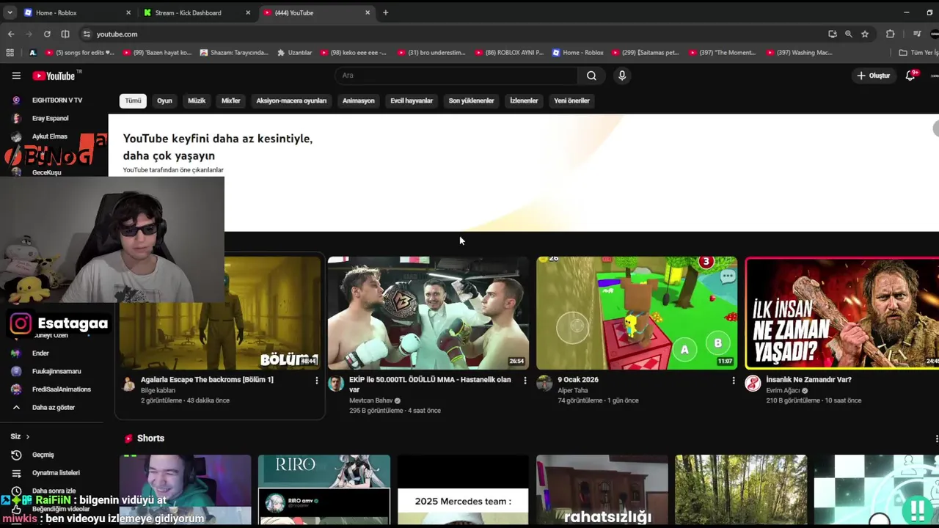Select the Oyun filter chip
The width and height of the screenshot is (939, 528).
[x=164, y=100]
